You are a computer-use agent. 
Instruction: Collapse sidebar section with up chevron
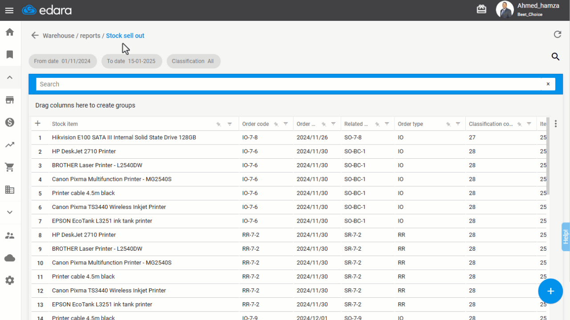[x=9, y=77]
